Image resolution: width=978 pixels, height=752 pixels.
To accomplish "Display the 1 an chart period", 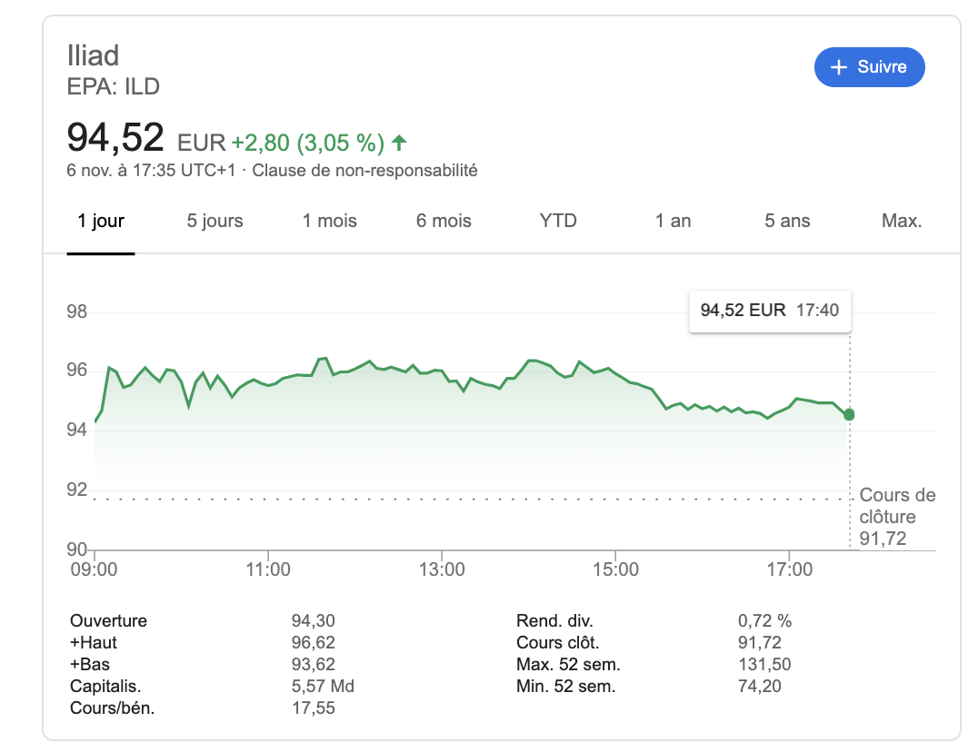I will 674,221.
